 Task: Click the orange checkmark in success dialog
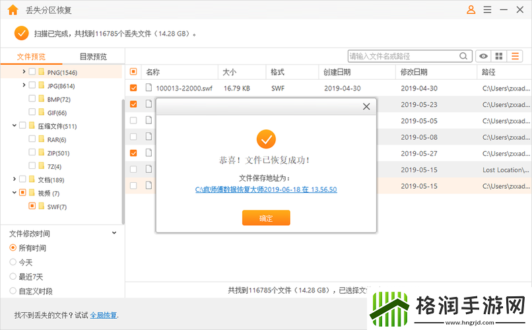pyautogui.click(x=266, y=139)
